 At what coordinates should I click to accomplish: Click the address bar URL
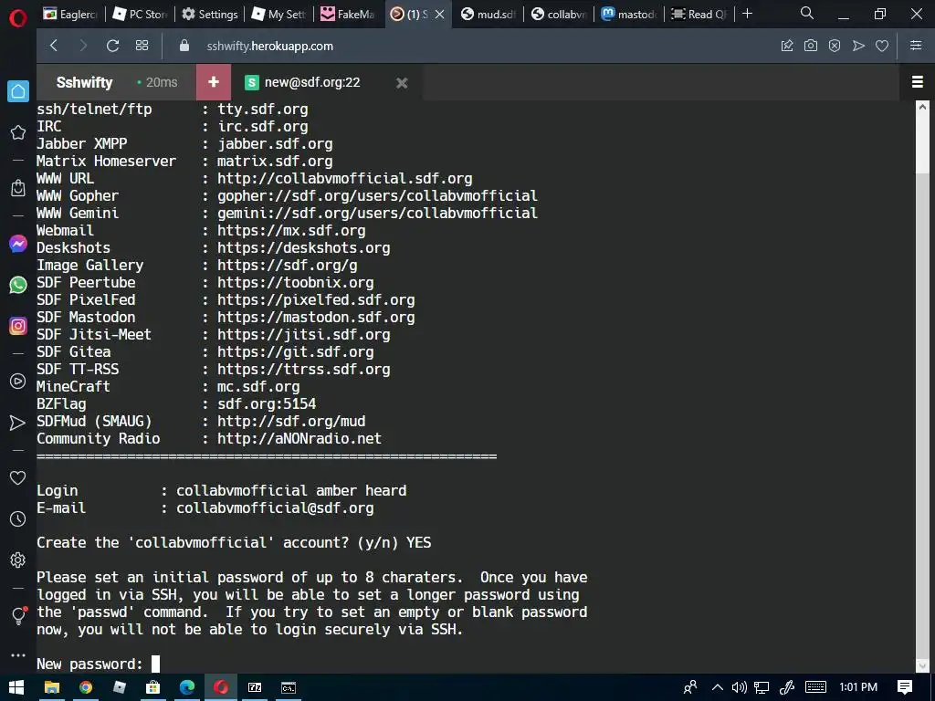[270, 46]
